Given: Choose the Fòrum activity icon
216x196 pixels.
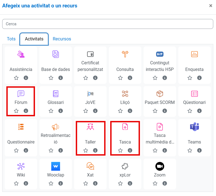Looking at the screenshot, I should click(21, 94).
